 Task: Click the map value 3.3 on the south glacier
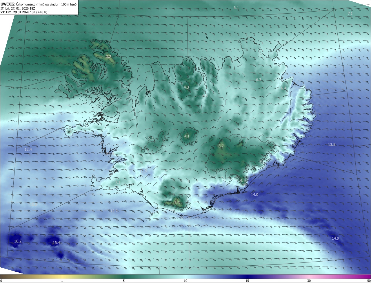tap(177, 203)
